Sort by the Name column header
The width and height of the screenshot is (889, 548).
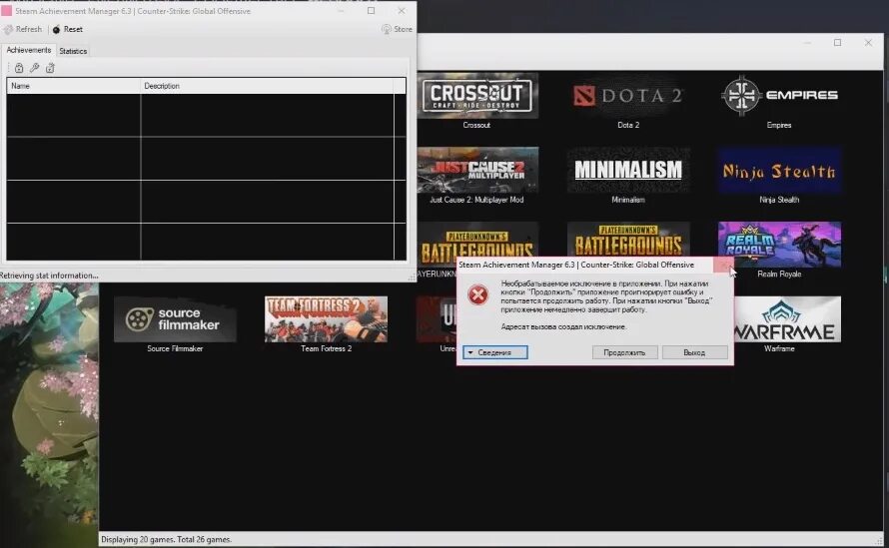coord(73,86)
